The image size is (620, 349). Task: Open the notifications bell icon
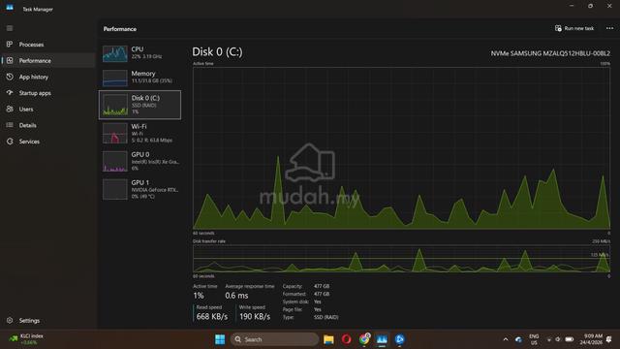click(x=609, y=339)
